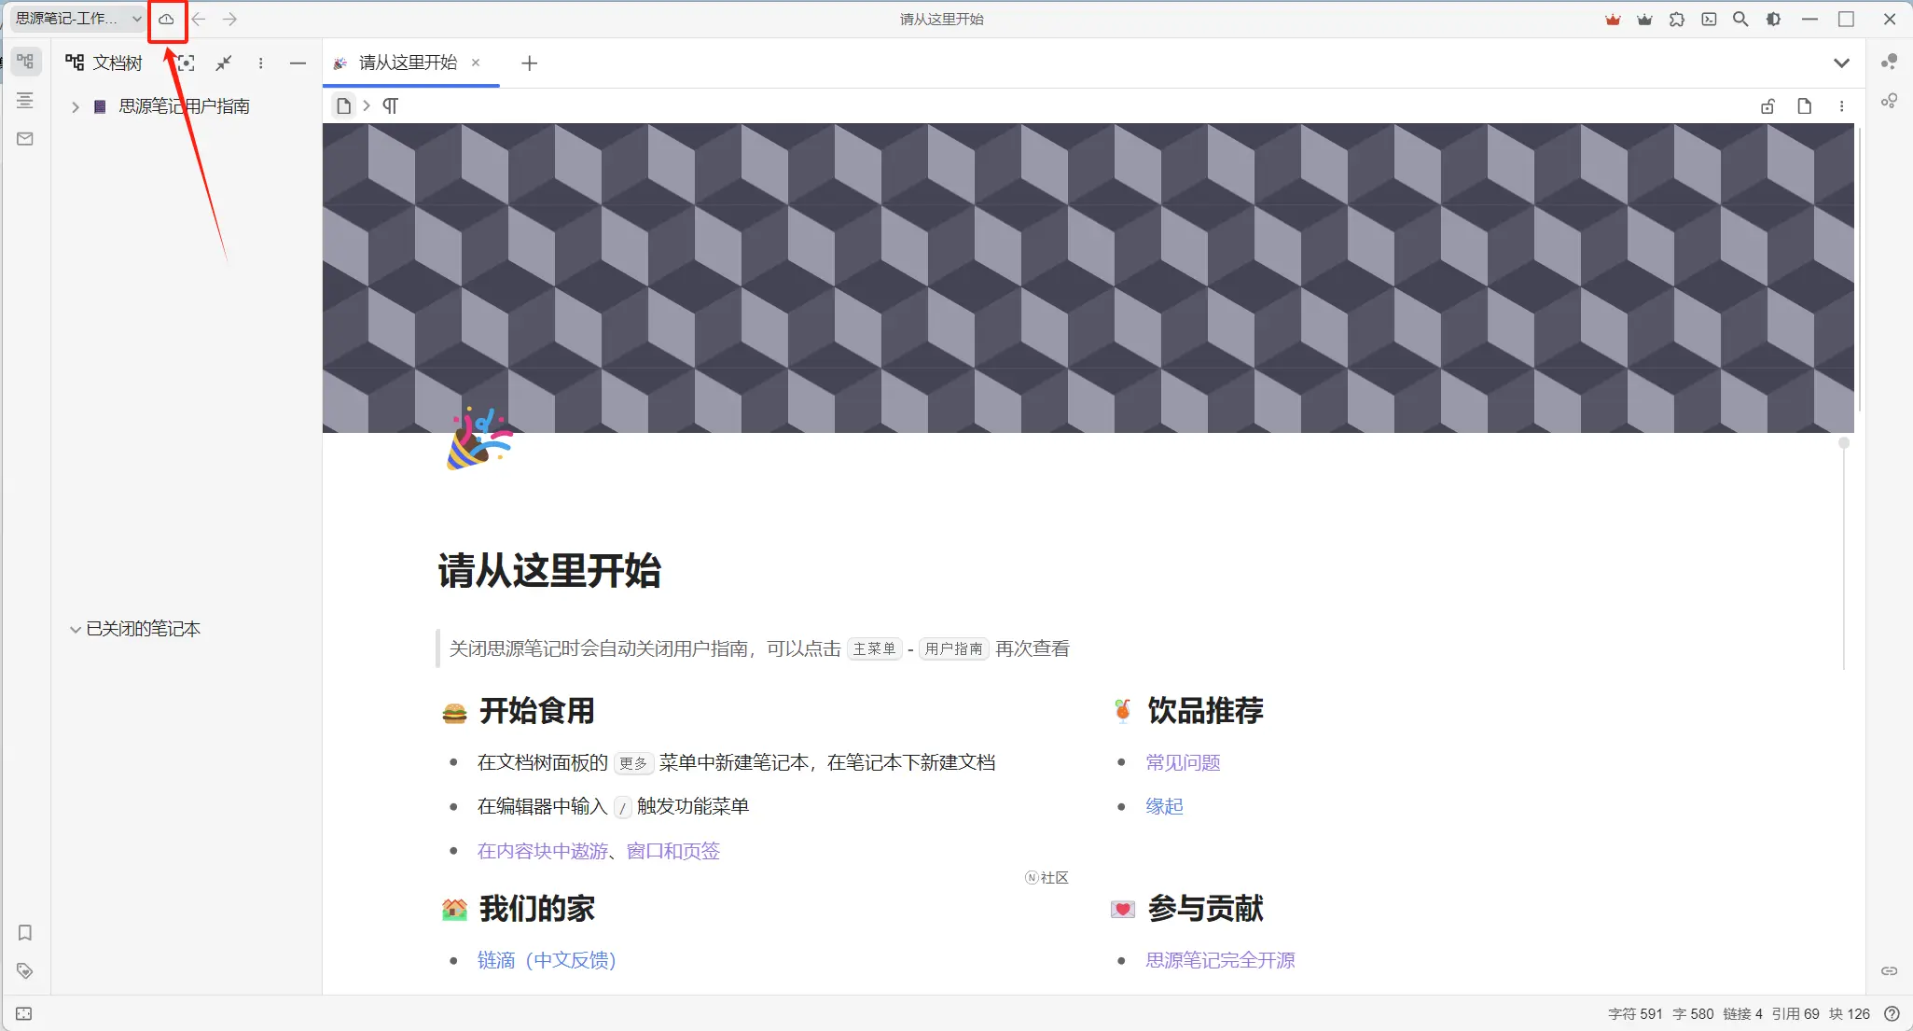Open the global graph view in right dock
The width and height of the screenshot is (1913, 1031).
click(x=1889, y=62)
